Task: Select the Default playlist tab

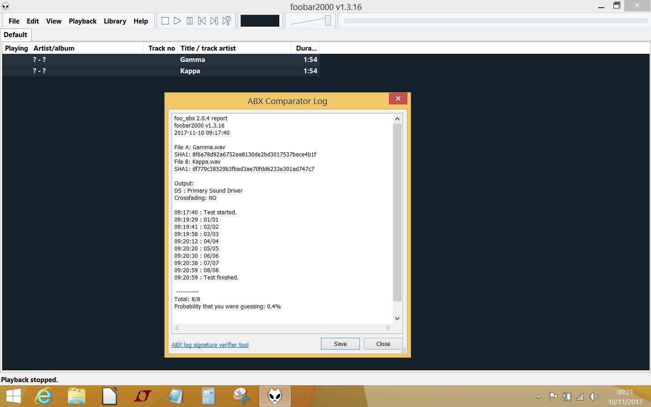Action: (x=15, y=35)
